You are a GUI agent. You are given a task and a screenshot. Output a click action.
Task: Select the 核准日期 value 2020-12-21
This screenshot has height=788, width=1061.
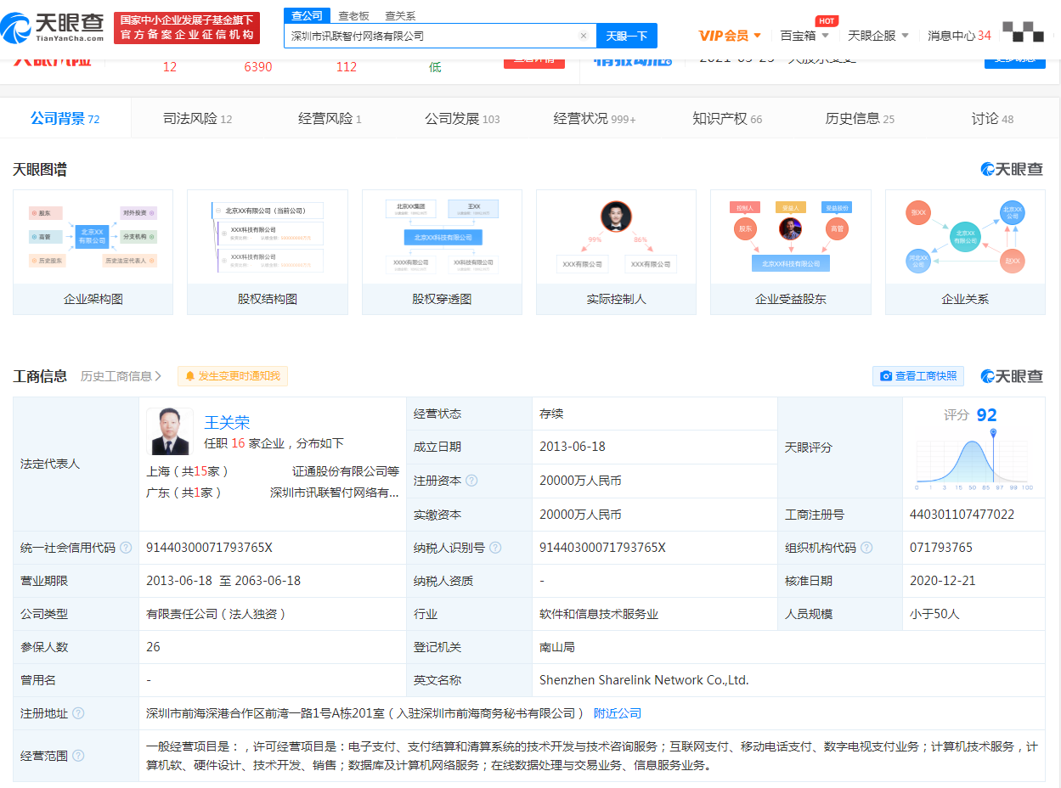click(x=943, y=581)
